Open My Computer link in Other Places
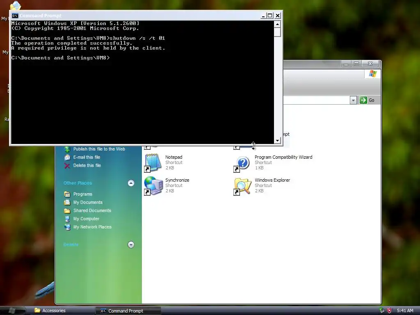Viewport: 420px width, 315px height. point(86,219)
